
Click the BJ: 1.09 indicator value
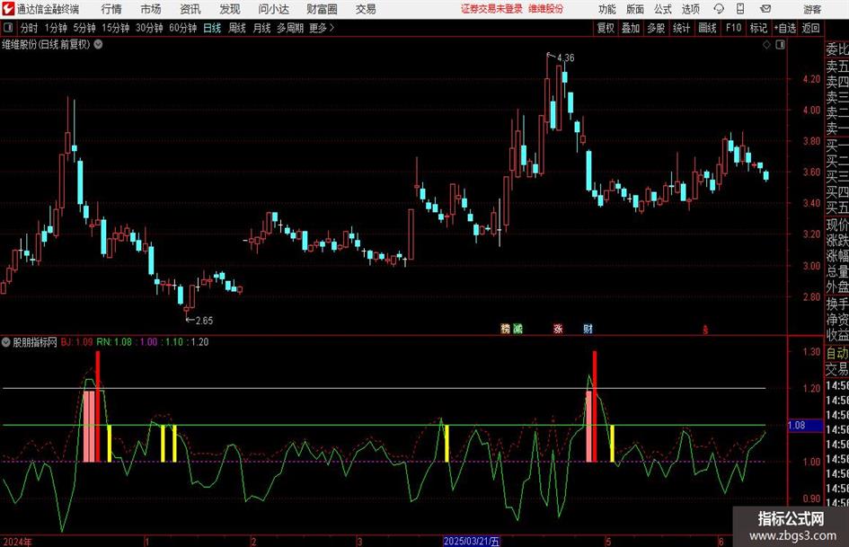(76, 341)
